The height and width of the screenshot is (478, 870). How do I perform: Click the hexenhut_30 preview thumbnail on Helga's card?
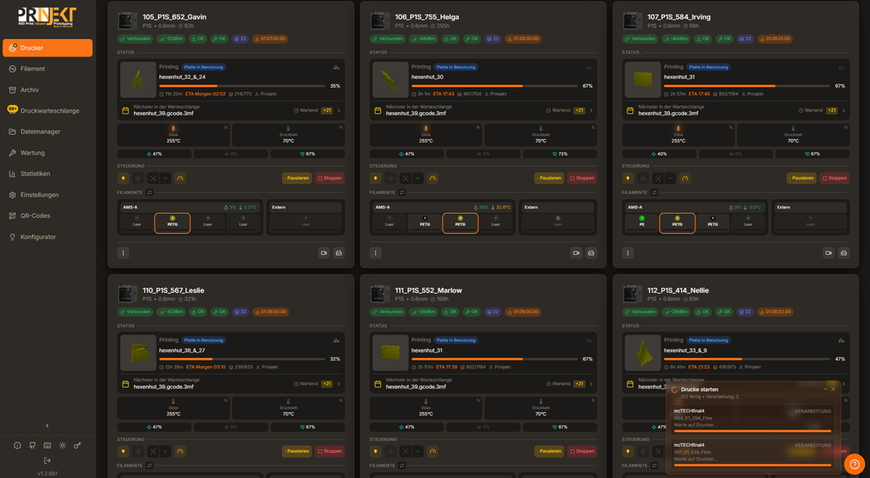391,80
